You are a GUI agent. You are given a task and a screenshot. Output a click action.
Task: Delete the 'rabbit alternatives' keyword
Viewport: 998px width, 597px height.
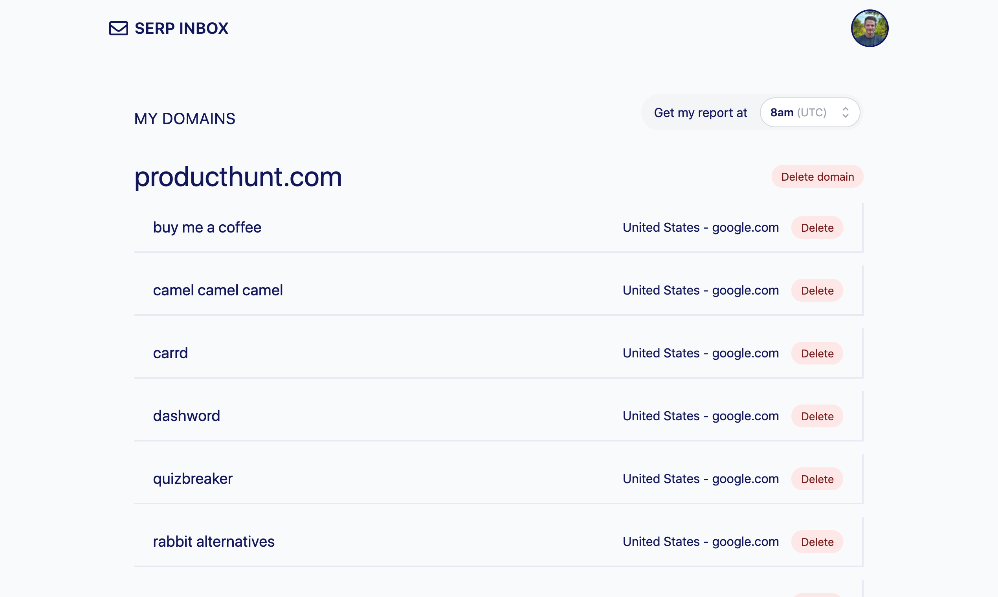click(817, 542)
